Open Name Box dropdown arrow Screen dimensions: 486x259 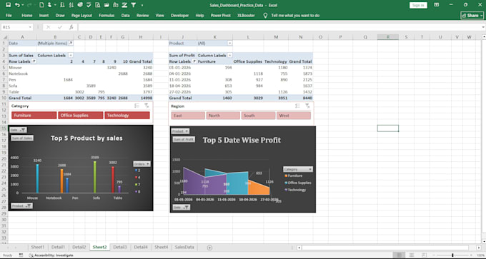pos(30,27)
